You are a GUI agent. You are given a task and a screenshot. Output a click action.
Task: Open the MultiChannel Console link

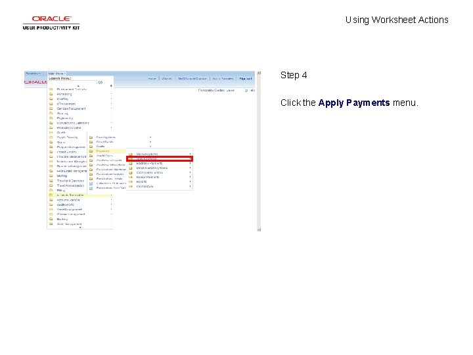192,78
